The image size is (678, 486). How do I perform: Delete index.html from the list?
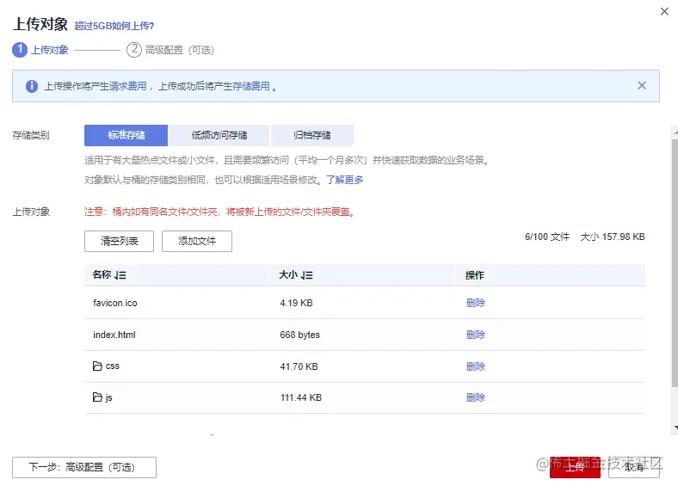476,335
